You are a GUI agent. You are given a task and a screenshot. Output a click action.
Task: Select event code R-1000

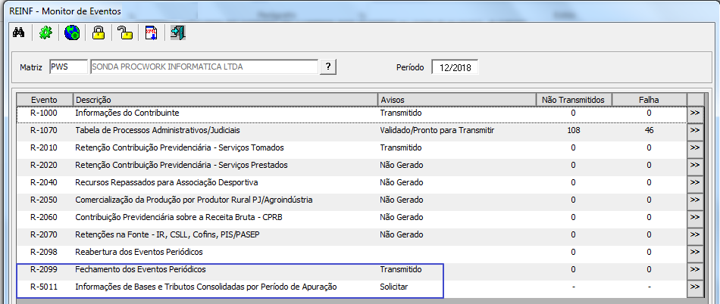44,113
